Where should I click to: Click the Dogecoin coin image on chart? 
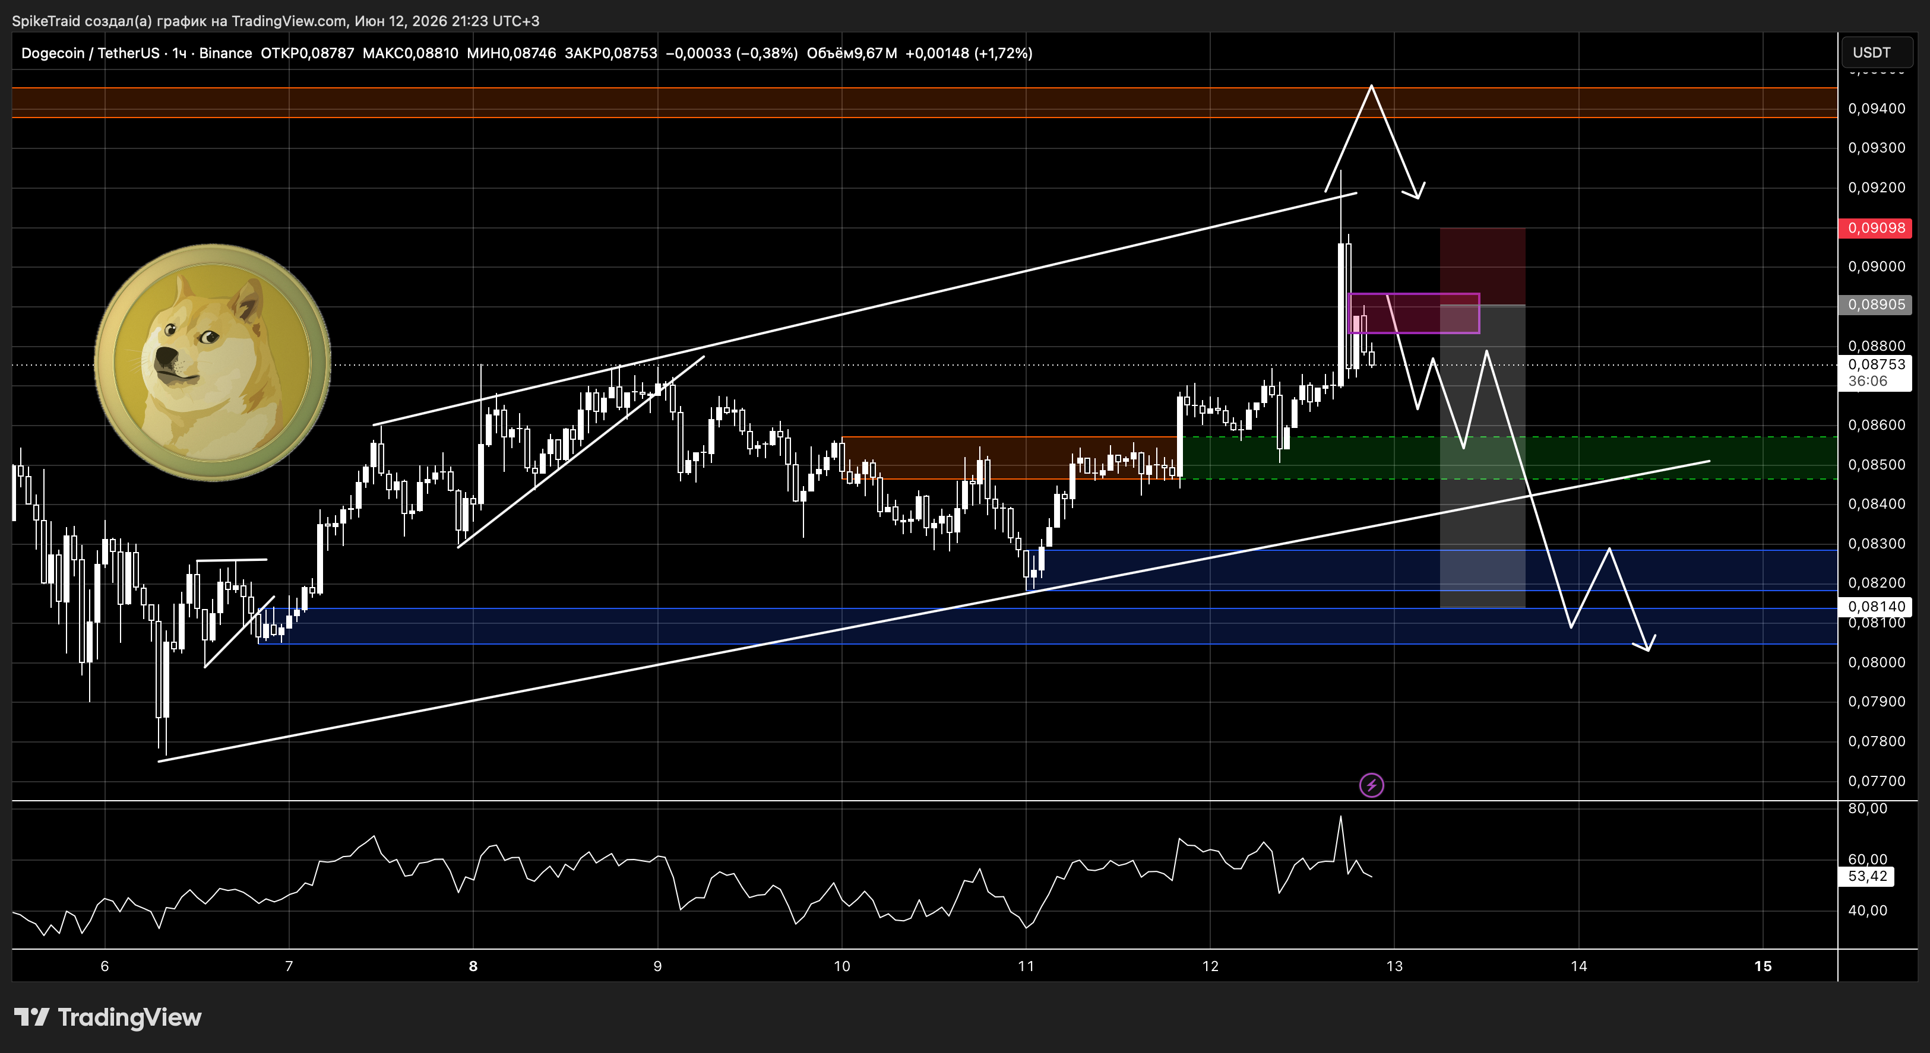(213, 361)
